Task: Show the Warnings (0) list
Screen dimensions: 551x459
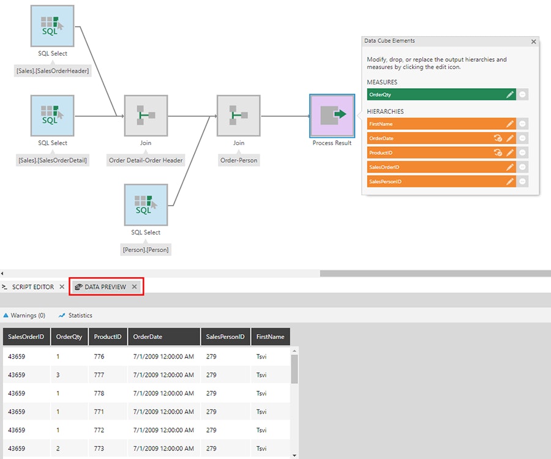Action: [24, 315]
